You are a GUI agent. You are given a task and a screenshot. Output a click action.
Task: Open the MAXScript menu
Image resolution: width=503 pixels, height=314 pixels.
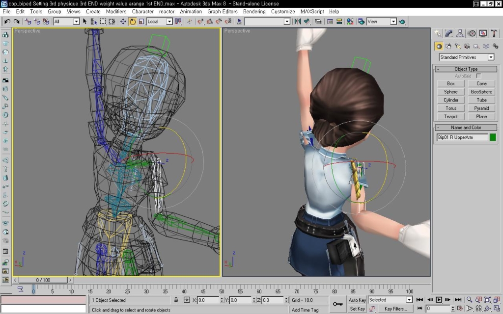click(312, 12)
